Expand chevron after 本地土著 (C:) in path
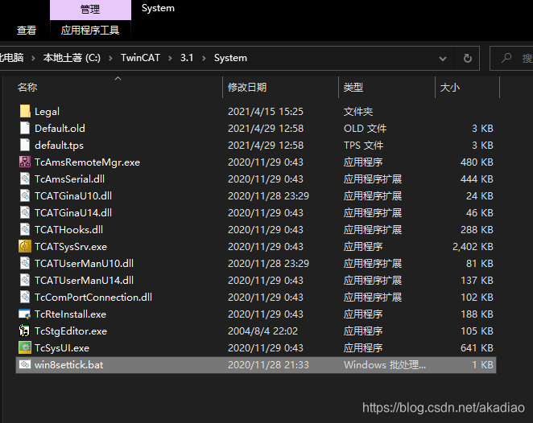 point(110,58)
